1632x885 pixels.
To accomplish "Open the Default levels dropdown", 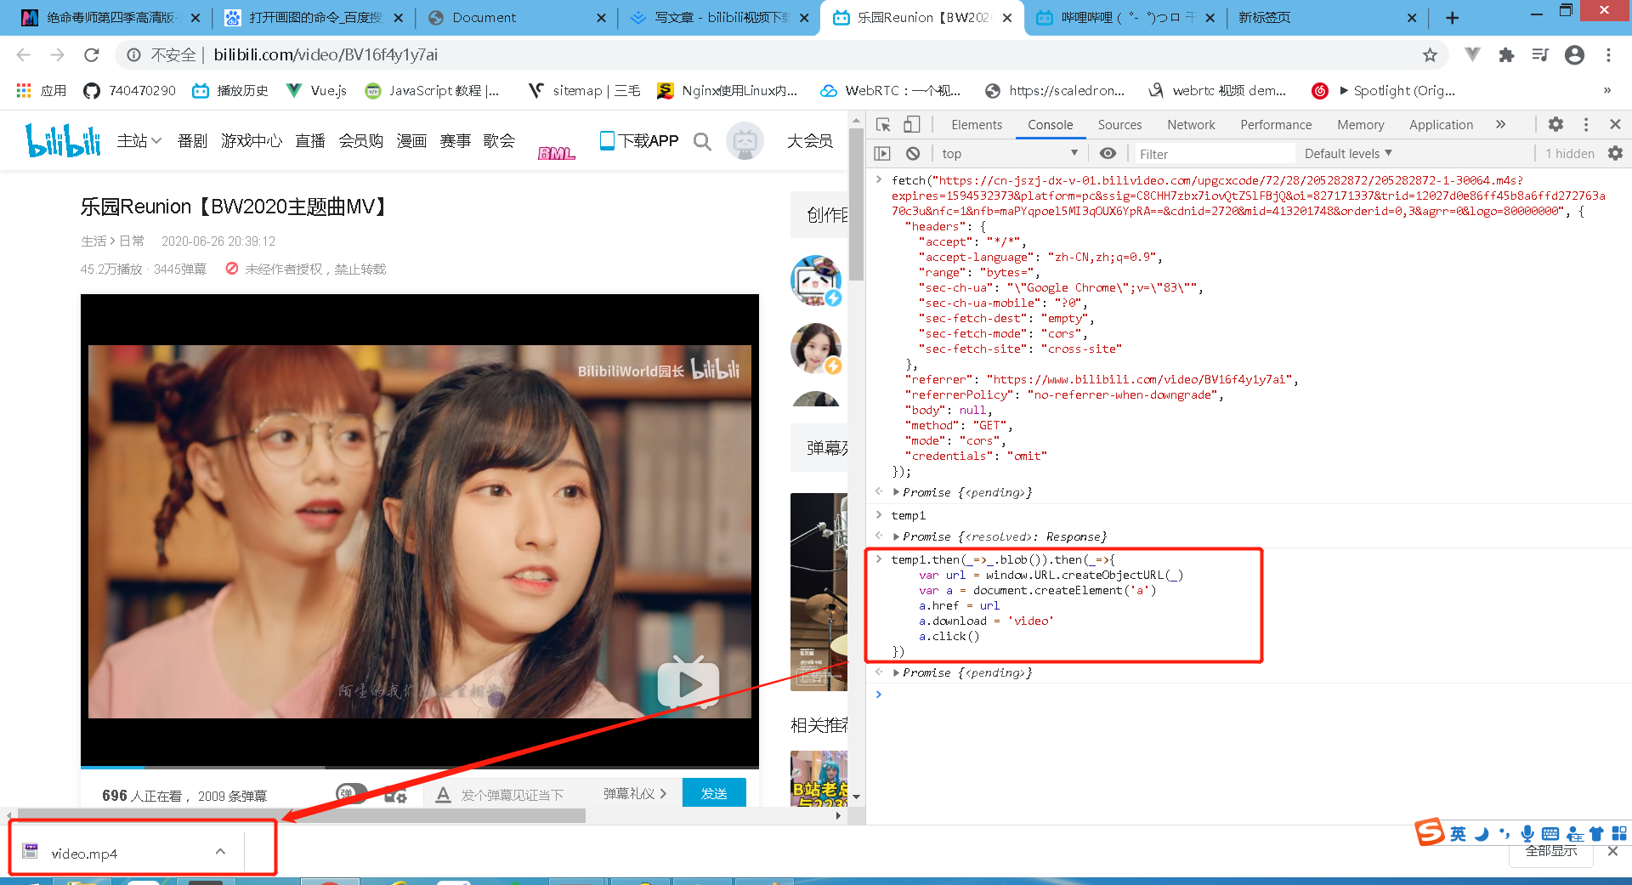I will pos(1348,154).
